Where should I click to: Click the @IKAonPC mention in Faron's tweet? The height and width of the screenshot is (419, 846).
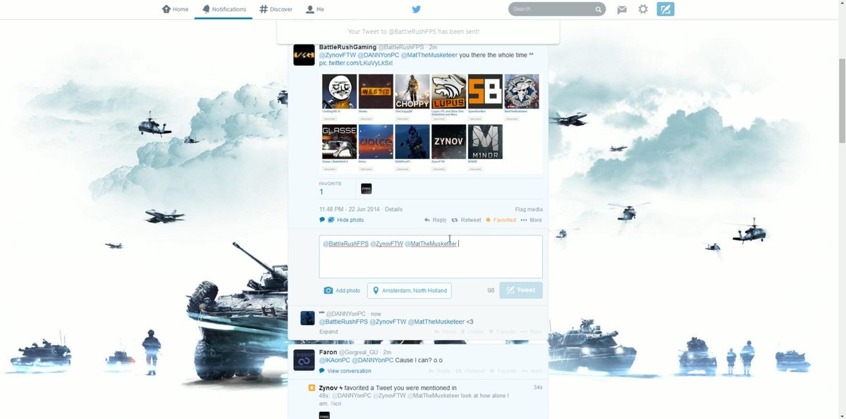pyautogui.click(x=335, y=360)
